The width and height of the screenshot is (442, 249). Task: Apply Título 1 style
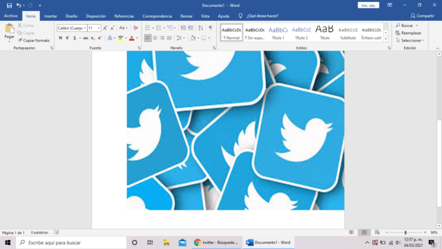tap(278, 33)
